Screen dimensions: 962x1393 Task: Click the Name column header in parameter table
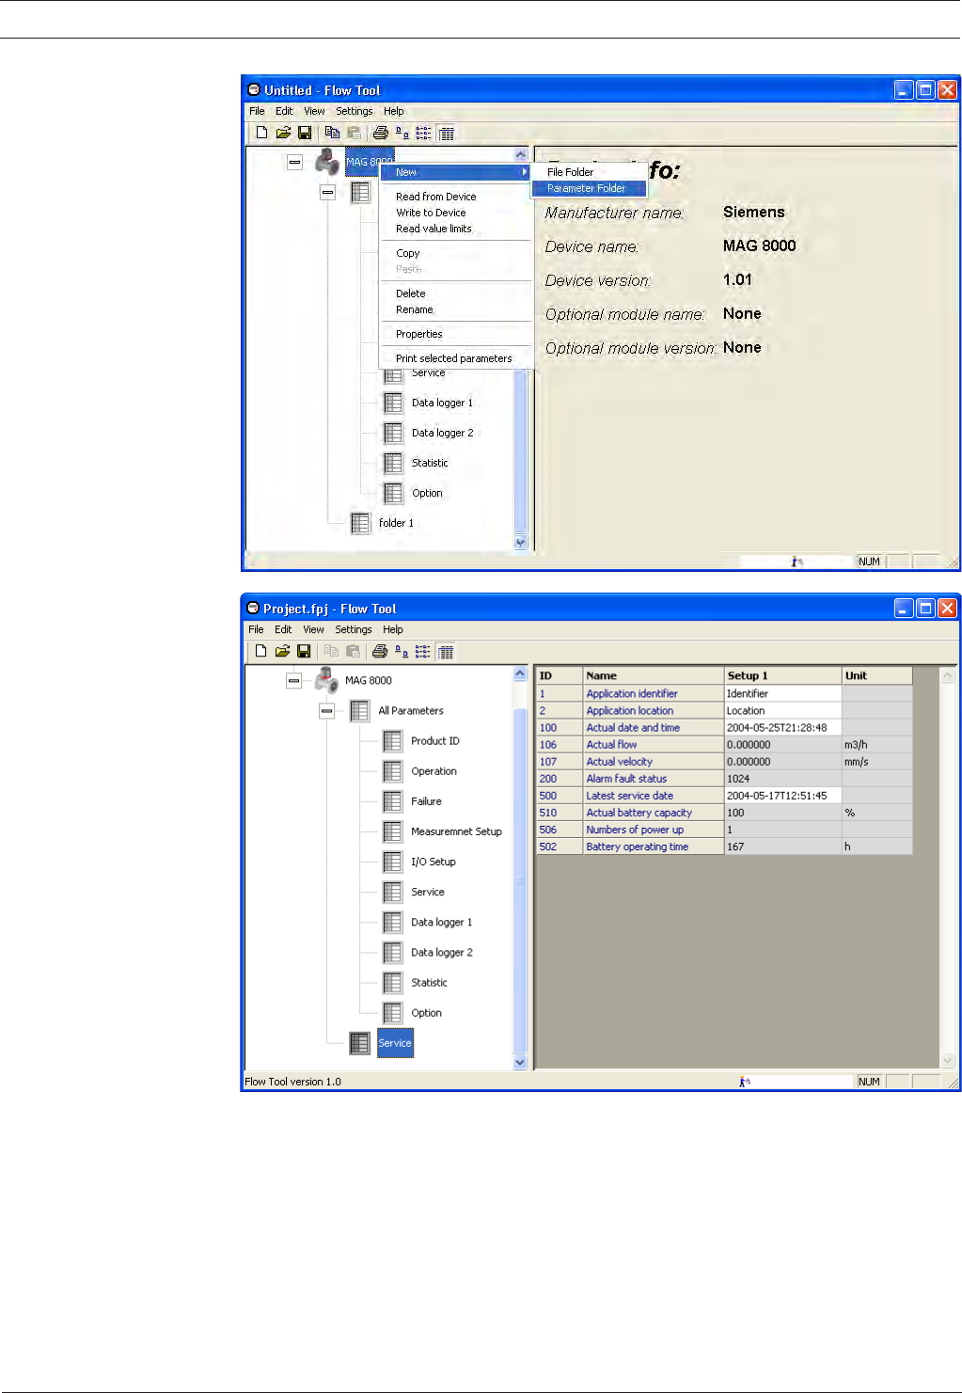654,675
